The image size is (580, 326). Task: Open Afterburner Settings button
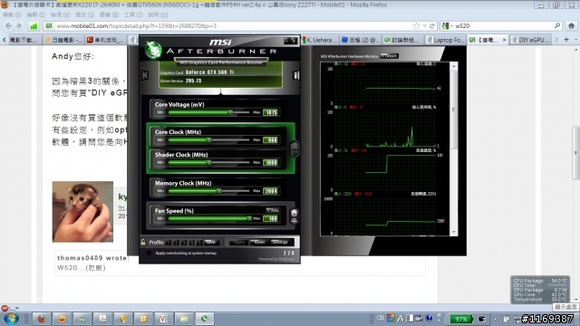click(x=280, y=242)
